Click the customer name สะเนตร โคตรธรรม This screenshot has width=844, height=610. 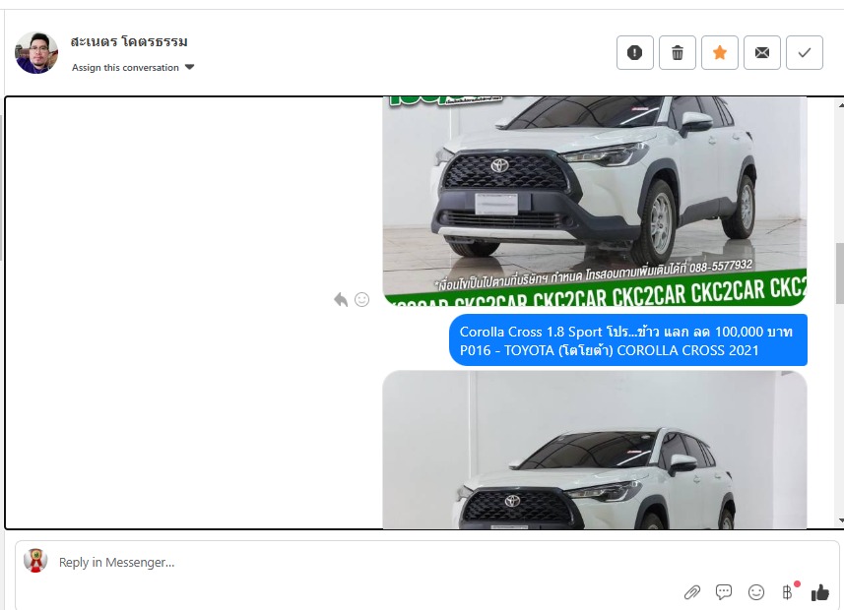pos(129,41)
